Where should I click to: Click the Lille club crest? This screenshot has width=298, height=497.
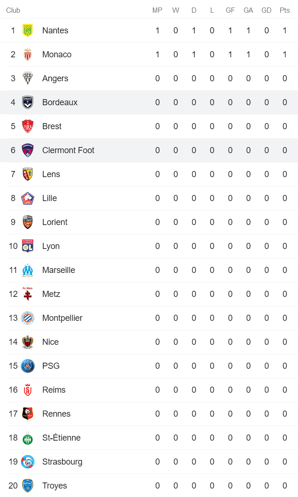click(28, 198)
